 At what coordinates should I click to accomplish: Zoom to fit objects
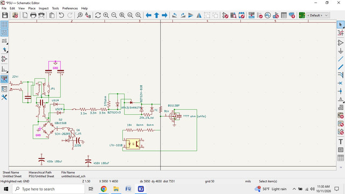pos(130,15)
